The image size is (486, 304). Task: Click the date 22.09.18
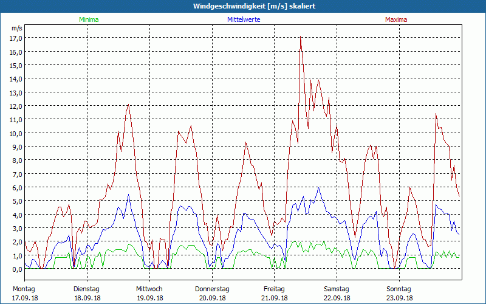337,298
